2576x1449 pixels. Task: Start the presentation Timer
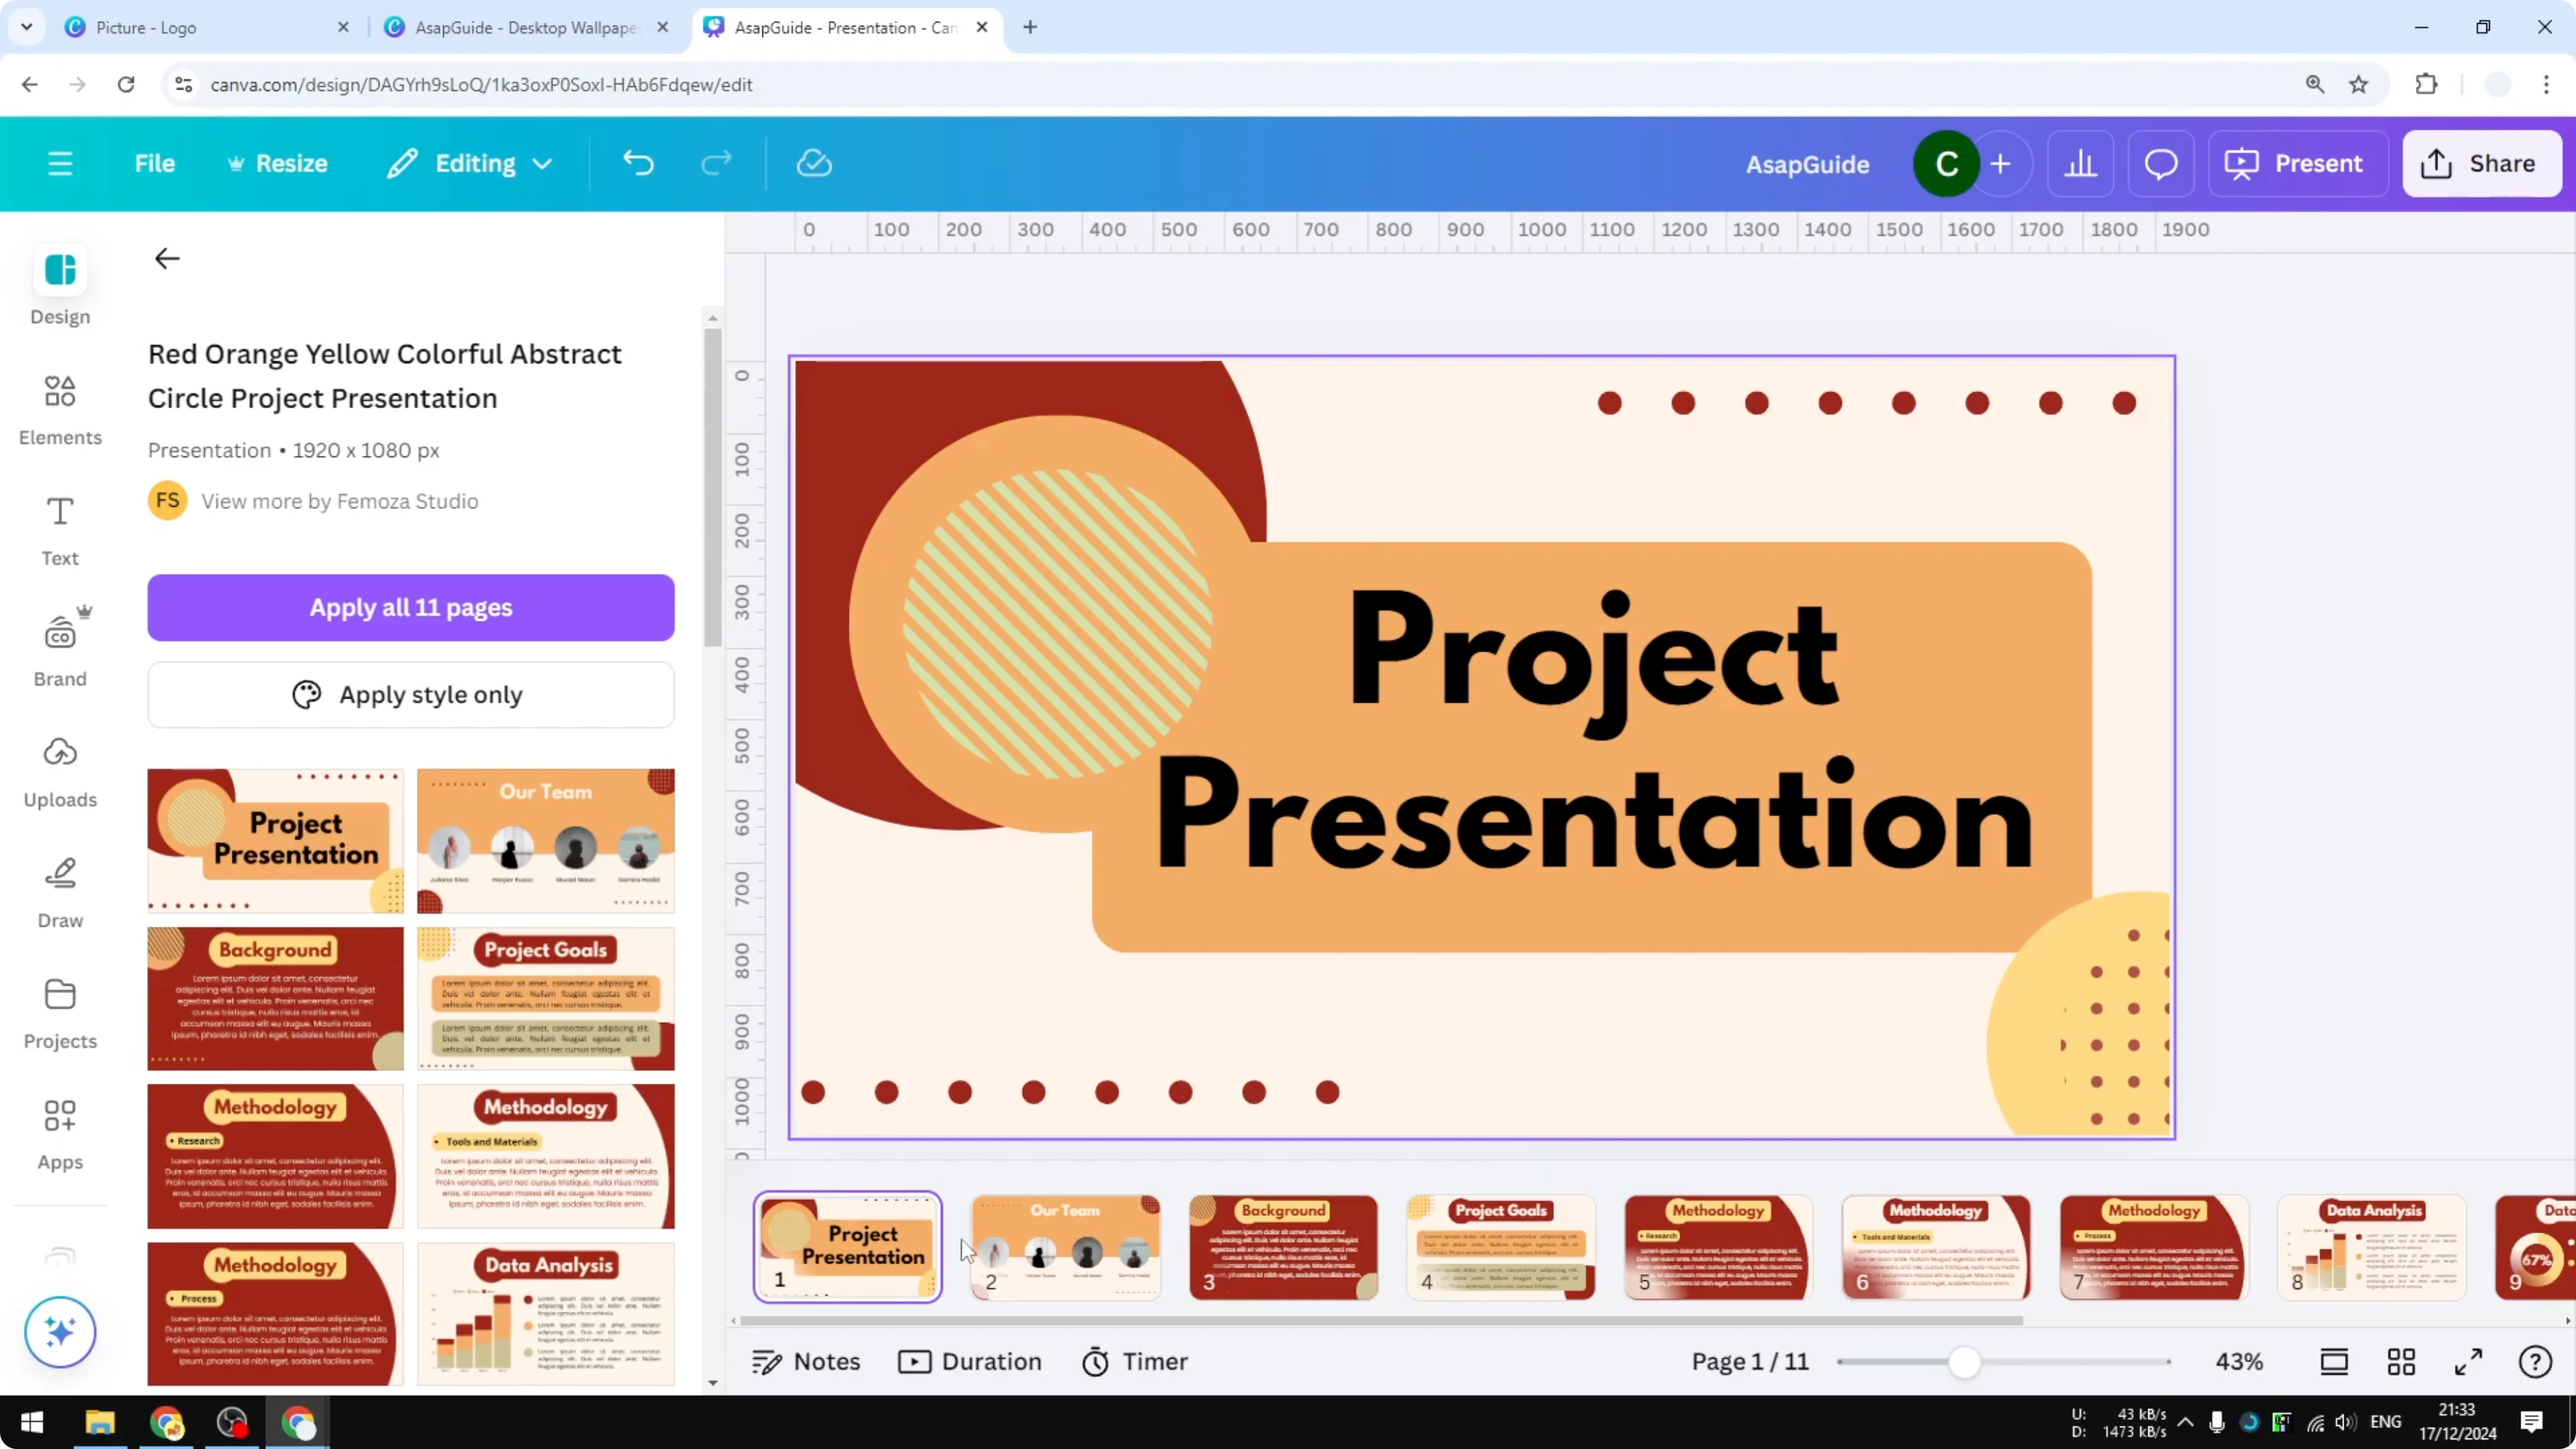[x=1135, y=1361]
